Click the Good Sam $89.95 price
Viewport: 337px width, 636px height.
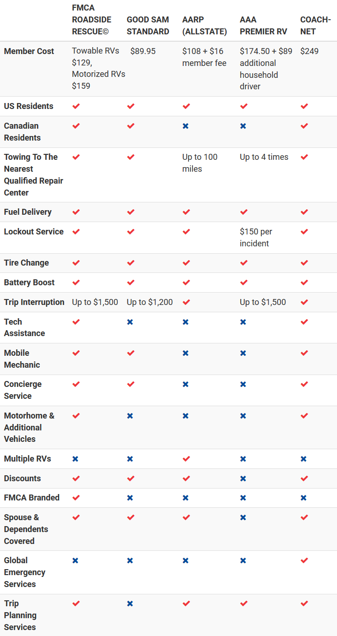tap(143, 51)
